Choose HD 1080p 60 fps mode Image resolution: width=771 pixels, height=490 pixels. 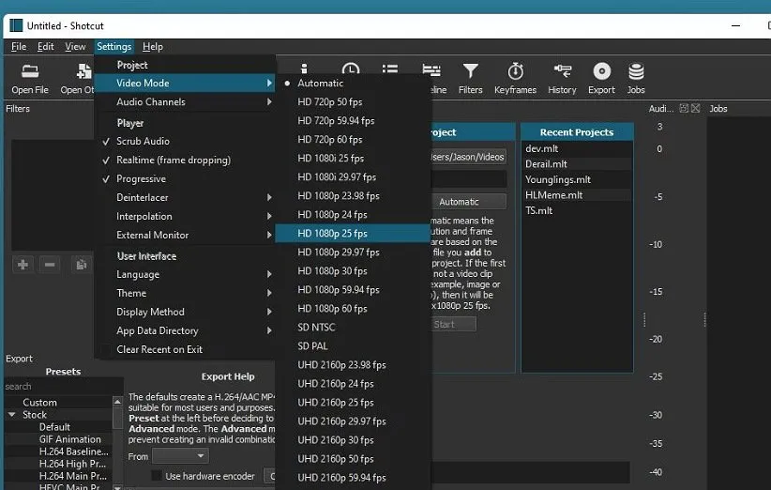coord(353,309)
